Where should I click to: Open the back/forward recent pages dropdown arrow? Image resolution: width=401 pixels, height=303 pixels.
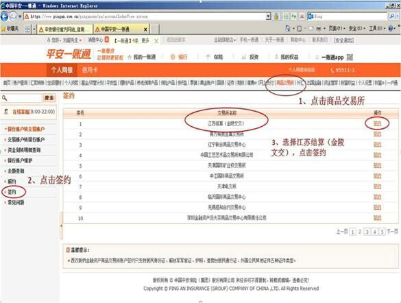pyautogui.click(x=20, y=17)
